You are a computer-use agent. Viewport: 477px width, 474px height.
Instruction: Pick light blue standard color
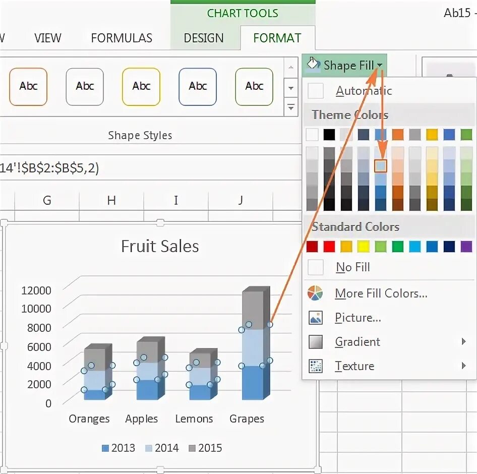[x=415, y=247]
